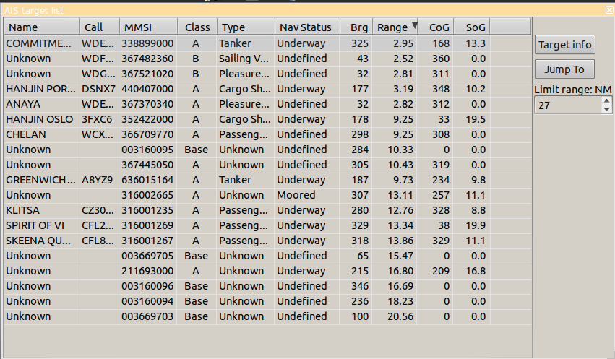Increase limit range with up arrow
615x359 pixels.
pyautogui.click(x=606, y=102)
